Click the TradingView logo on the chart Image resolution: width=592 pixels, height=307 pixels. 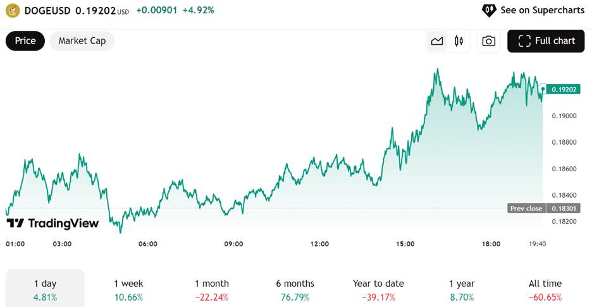(x=52, y=223)
